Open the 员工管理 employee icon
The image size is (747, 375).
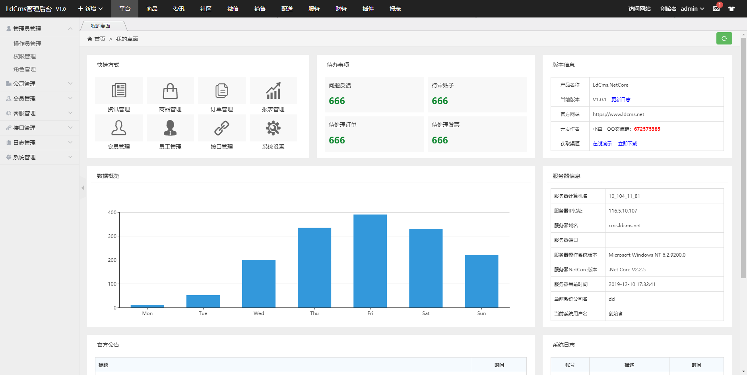pos(170,128)
